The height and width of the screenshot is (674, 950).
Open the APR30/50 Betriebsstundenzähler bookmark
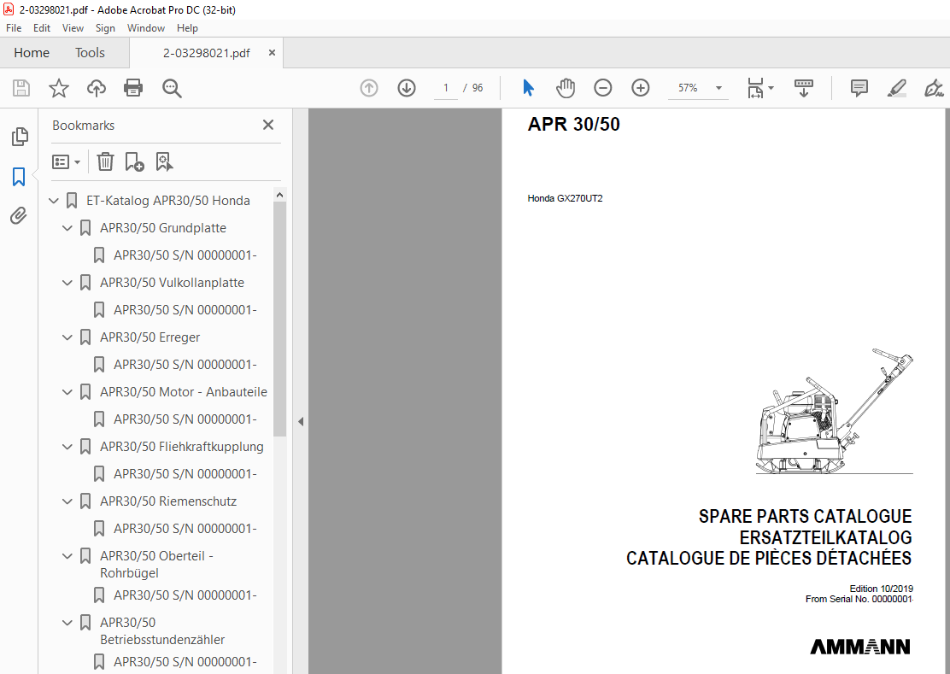coord(162,631)
